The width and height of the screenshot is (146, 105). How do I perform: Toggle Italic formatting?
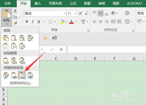(x=33, y=22)
